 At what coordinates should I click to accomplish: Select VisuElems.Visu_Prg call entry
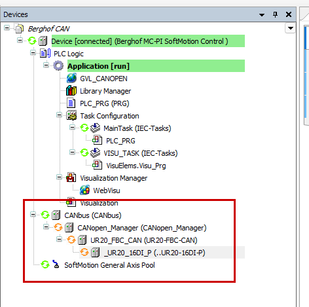click(136, 166)
